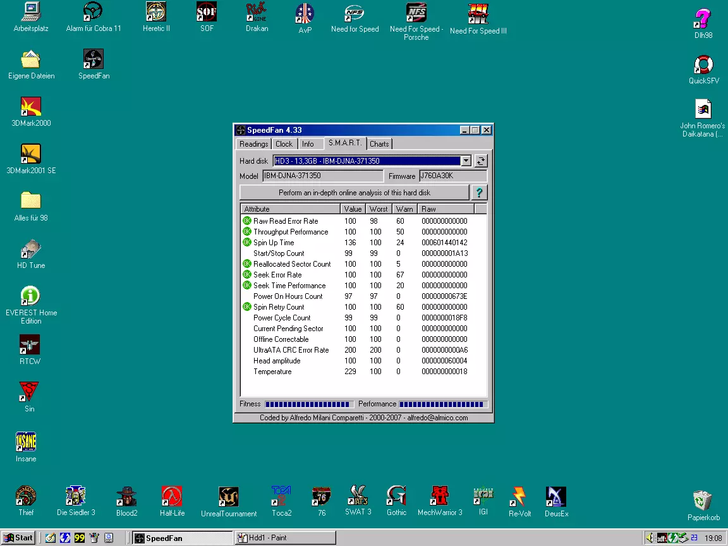Click the volume speaker tray icon
Viewport: 728px width, 546px height.
(x=650, y=538)
